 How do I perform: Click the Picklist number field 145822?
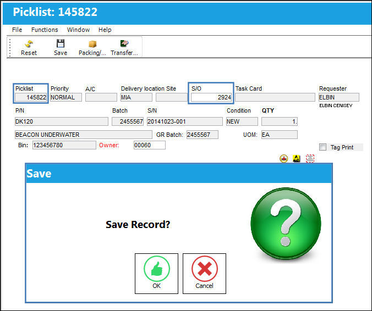[31, 97]
